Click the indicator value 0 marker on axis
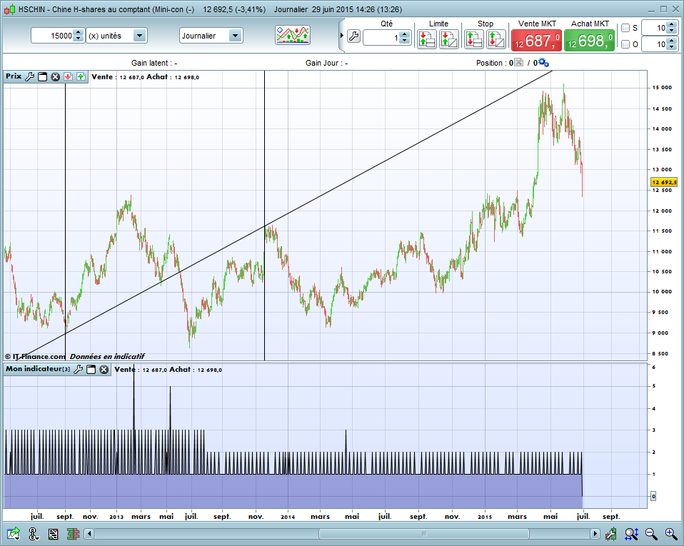Viewport: 684px width, 546px height. point(653,496)
